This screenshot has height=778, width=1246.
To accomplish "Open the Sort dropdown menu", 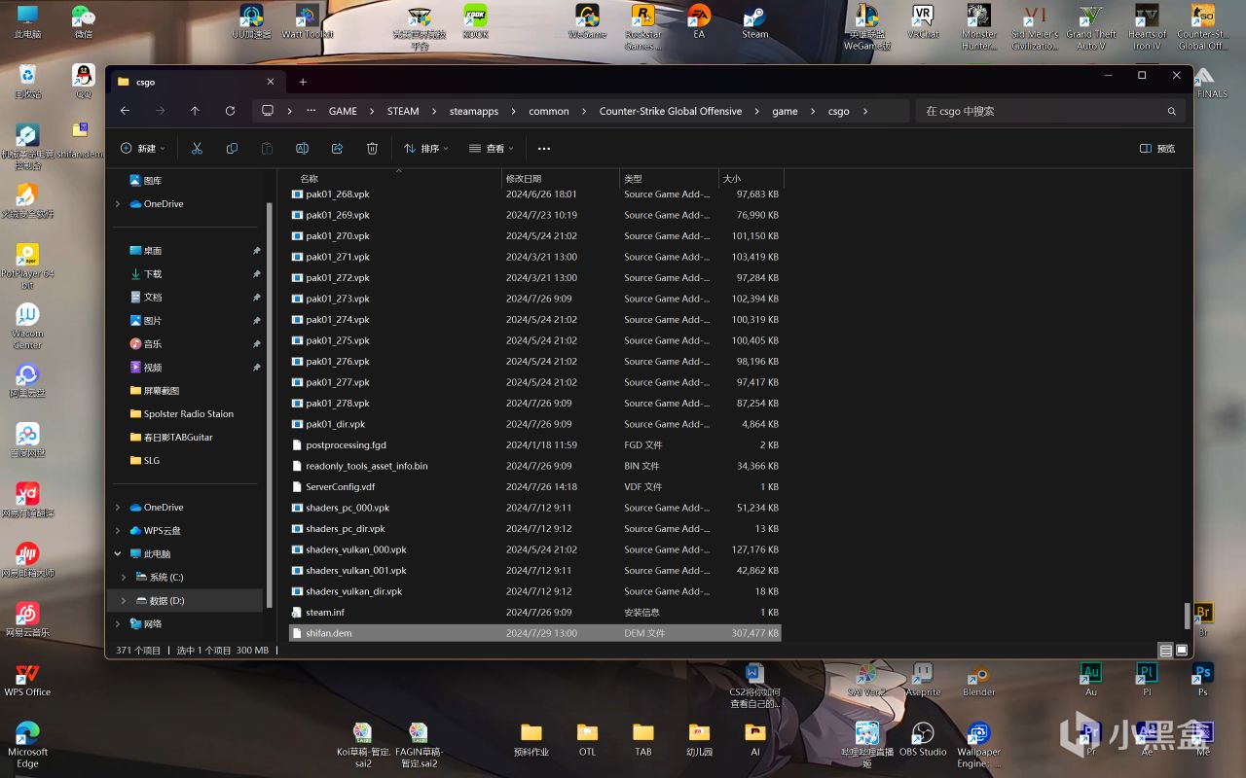I will click(x=425, y=149).
